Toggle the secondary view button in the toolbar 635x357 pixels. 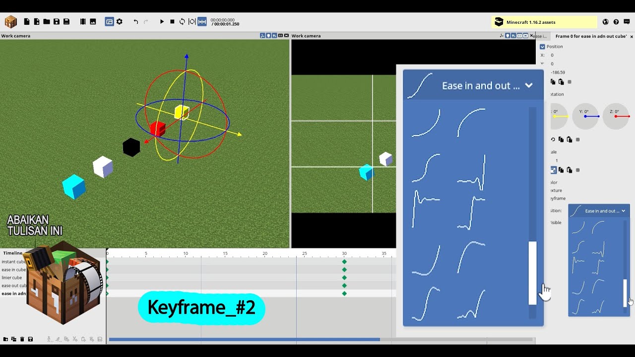click(x=109, y=22)
